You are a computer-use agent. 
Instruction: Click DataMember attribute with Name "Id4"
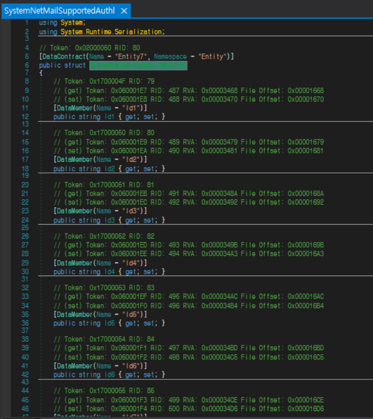pos(100,263)
